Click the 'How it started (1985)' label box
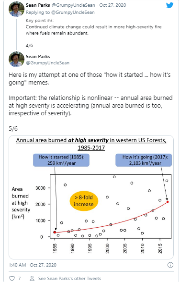The width and height of the screenshot is (180, 282). pyautogui.click(x=61, y=160)
